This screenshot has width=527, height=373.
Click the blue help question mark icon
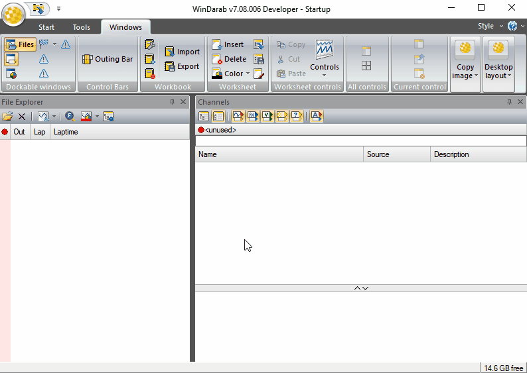pos(512,26)
